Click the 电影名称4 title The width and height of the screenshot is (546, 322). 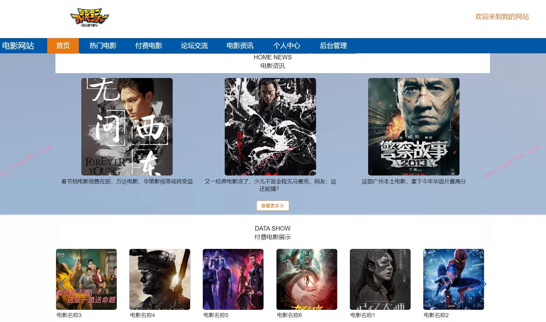(x=143, y=315)
